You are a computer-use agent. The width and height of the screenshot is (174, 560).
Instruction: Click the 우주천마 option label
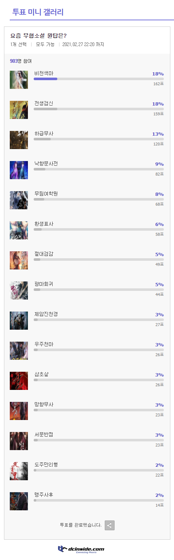pyautogui.click(x=44, y=344)
